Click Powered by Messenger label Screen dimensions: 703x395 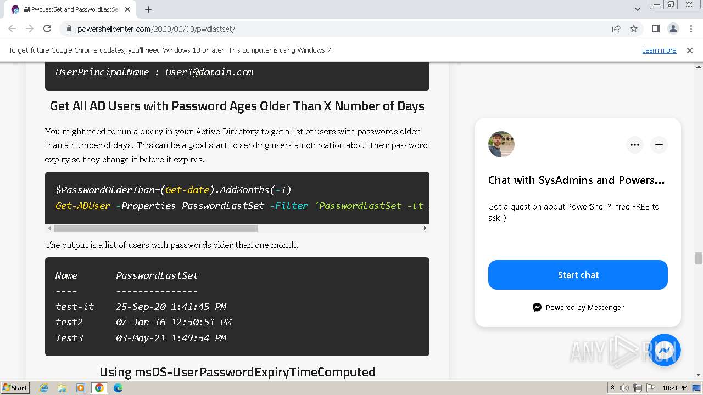[x=578, y=307]
